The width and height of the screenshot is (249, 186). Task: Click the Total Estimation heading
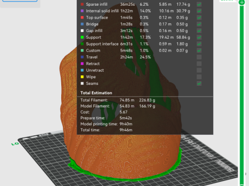[96, 93]
